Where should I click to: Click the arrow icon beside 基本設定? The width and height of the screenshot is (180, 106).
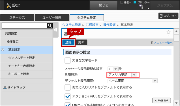pyautogui.click(x=3, y=50)
